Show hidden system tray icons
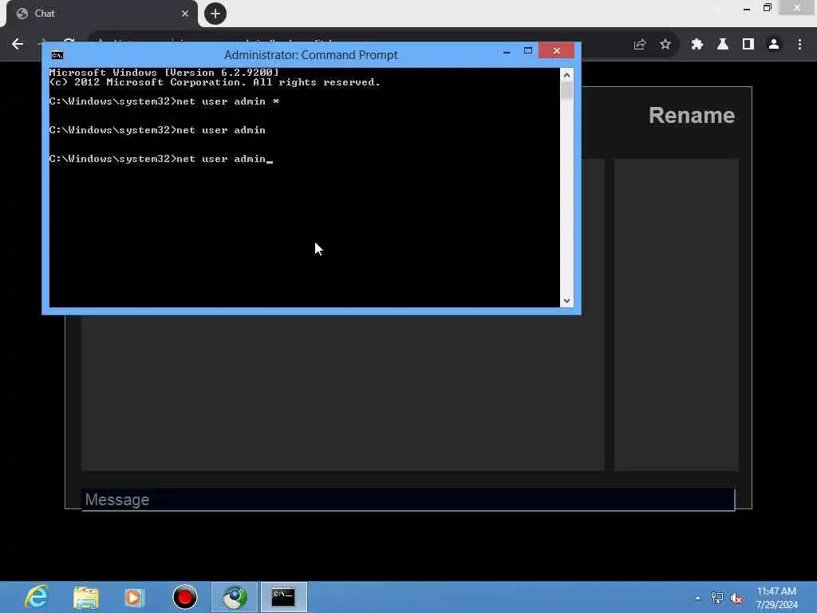Viewport: 817px width, 613px height. (x=697, y=598)
